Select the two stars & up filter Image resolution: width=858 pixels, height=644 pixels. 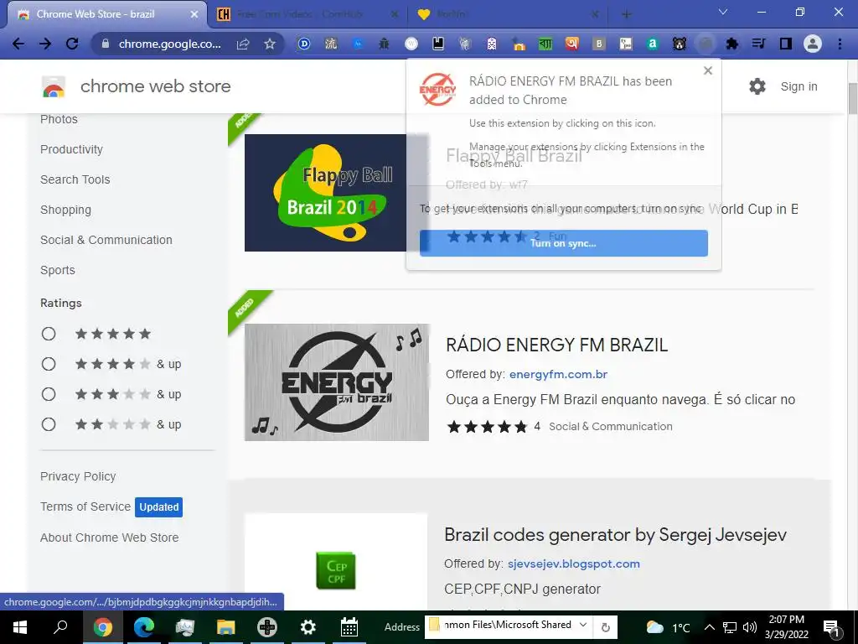point(49,424)
